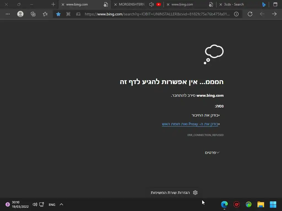
Task: Click the dimmed left-pointing navigation arrow
Action: coord(262,14)
